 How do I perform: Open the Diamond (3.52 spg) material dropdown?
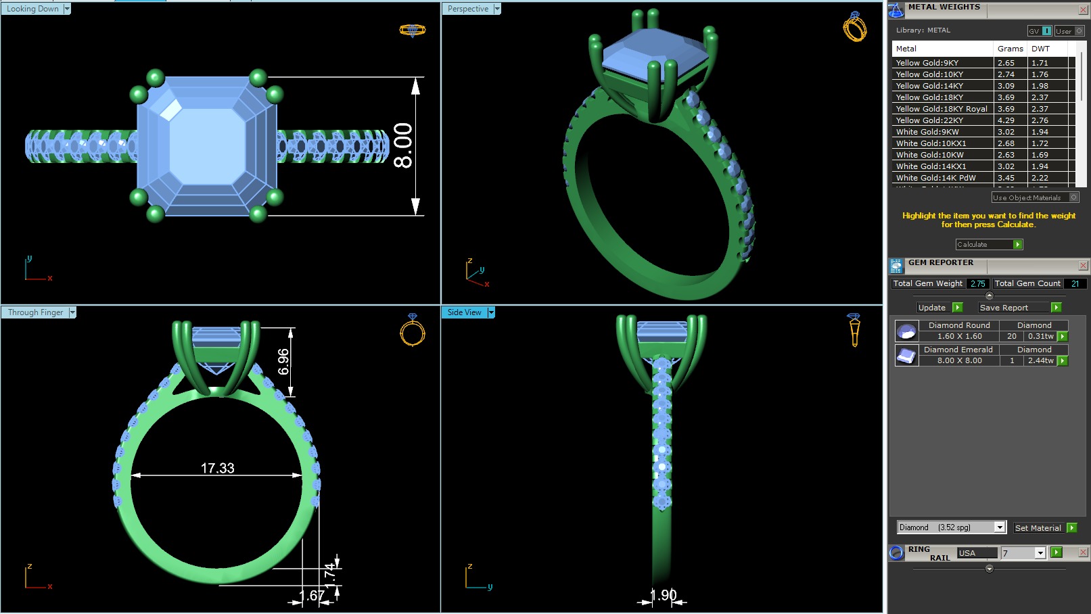[1000, 527]
